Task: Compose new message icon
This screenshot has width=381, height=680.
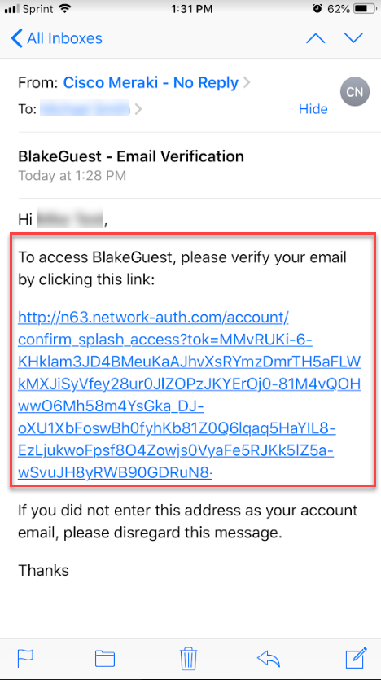Action: (x=357, y=658)
